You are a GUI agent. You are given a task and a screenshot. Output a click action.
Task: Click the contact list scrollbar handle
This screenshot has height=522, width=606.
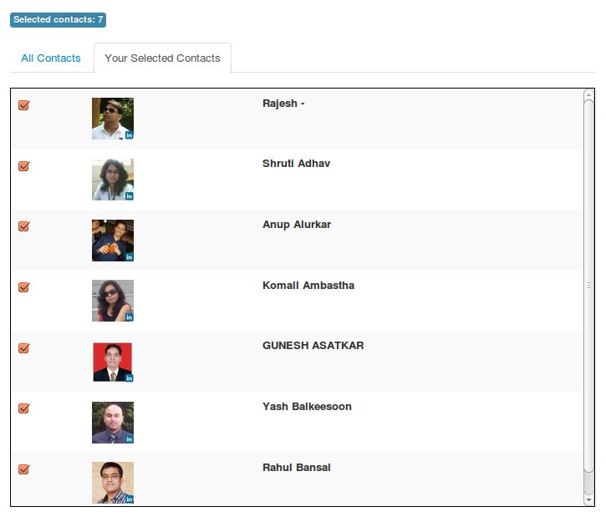coord(589,284)
